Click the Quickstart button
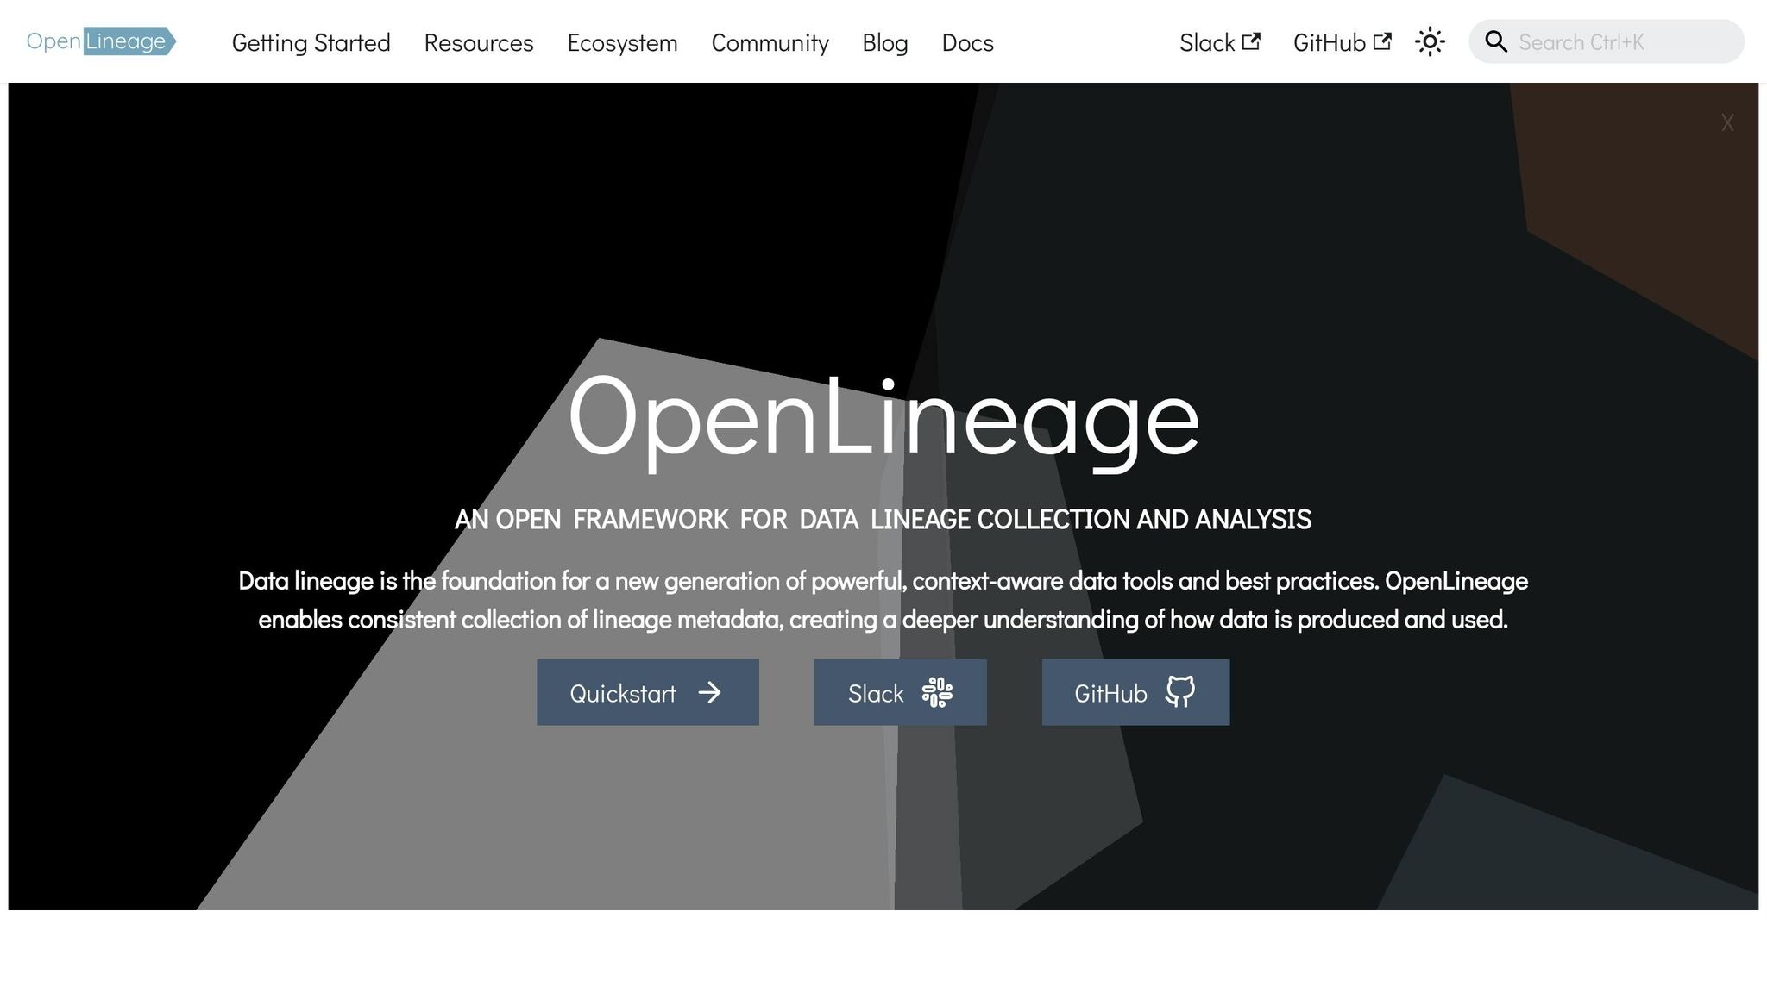 coord(648,691)
